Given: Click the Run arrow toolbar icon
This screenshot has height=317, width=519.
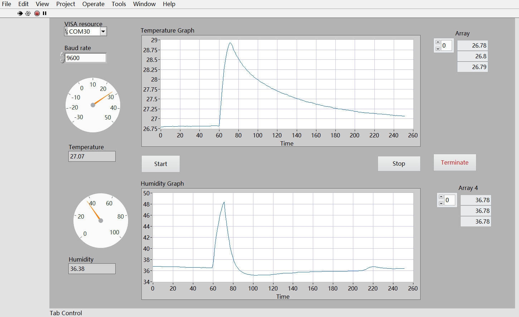Looking at the screenshot, I should coord(20,13).
